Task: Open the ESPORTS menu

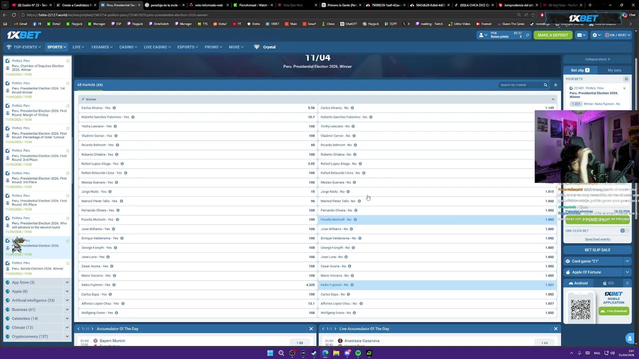Action: pos(188,47)
